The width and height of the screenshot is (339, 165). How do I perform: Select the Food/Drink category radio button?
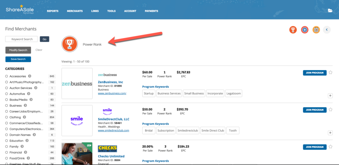(7, 158)
